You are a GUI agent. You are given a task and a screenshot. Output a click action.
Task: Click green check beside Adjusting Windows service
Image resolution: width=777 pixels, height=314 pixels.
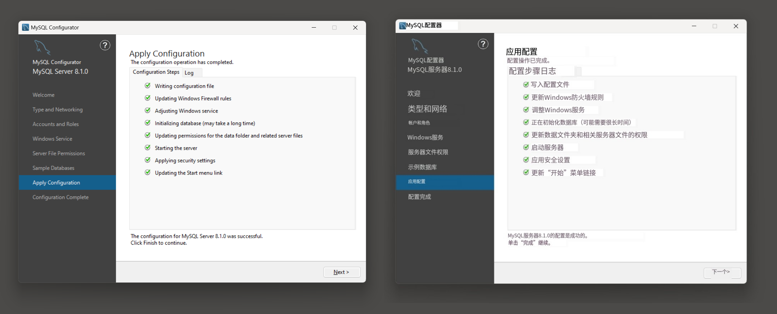coord(148,110)
